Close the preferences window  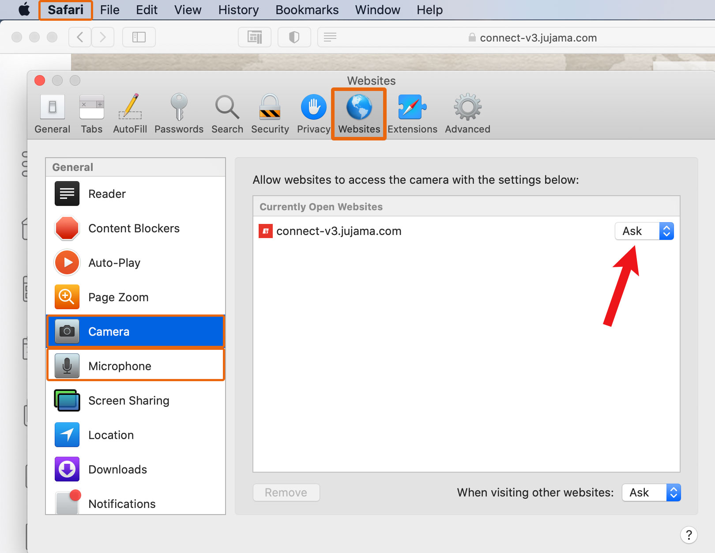pyautogui.click(x=40, y=80)
